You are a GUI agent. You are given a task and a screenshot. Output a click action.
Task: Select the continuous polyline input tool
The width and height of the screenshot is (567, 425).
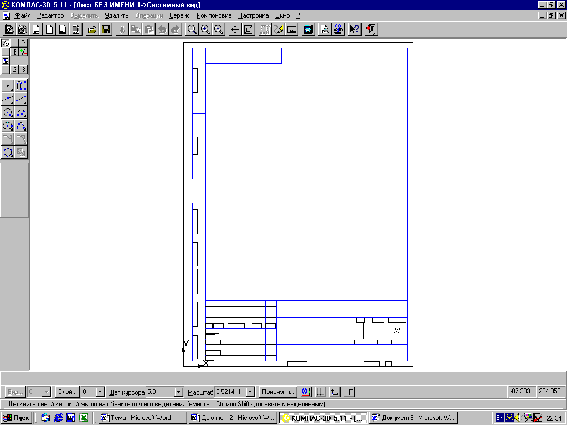tap(21, 86)
